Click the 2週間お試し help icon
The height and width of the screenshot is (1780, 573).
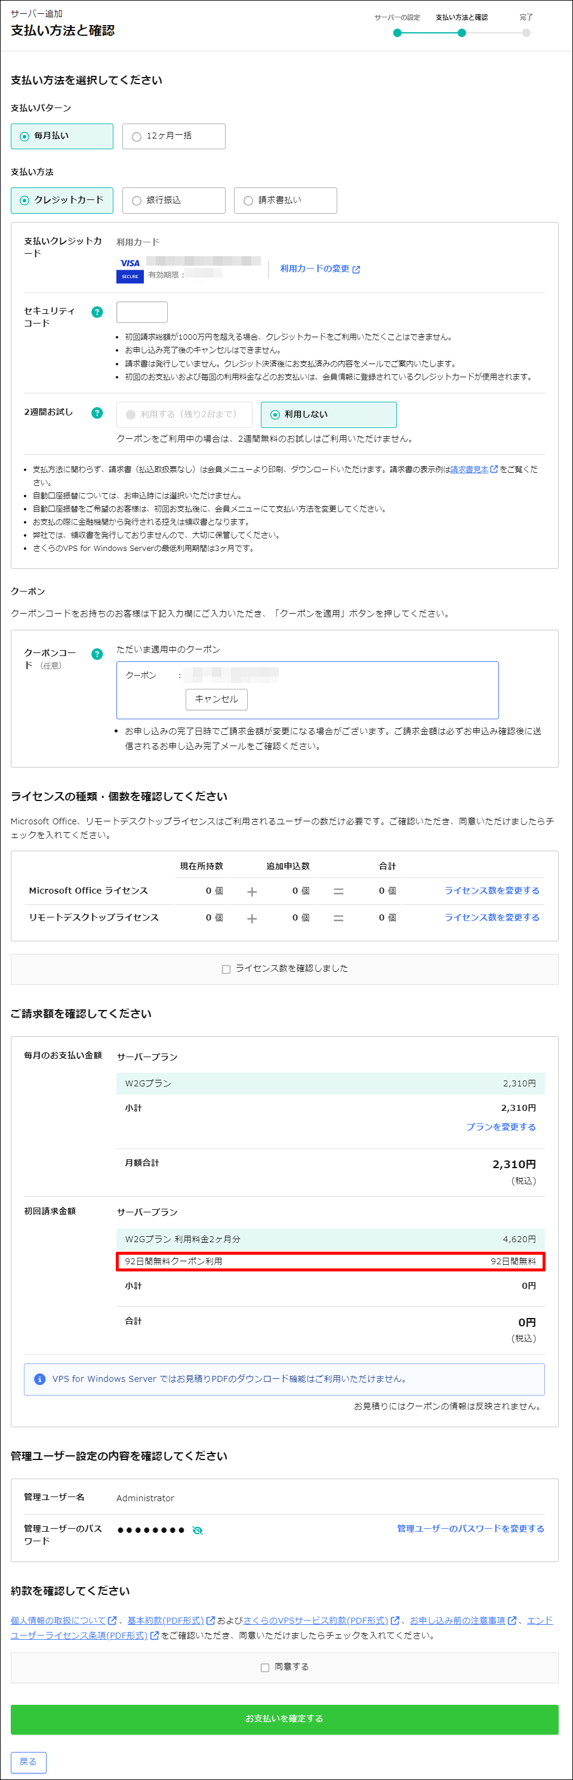(97, 412)
